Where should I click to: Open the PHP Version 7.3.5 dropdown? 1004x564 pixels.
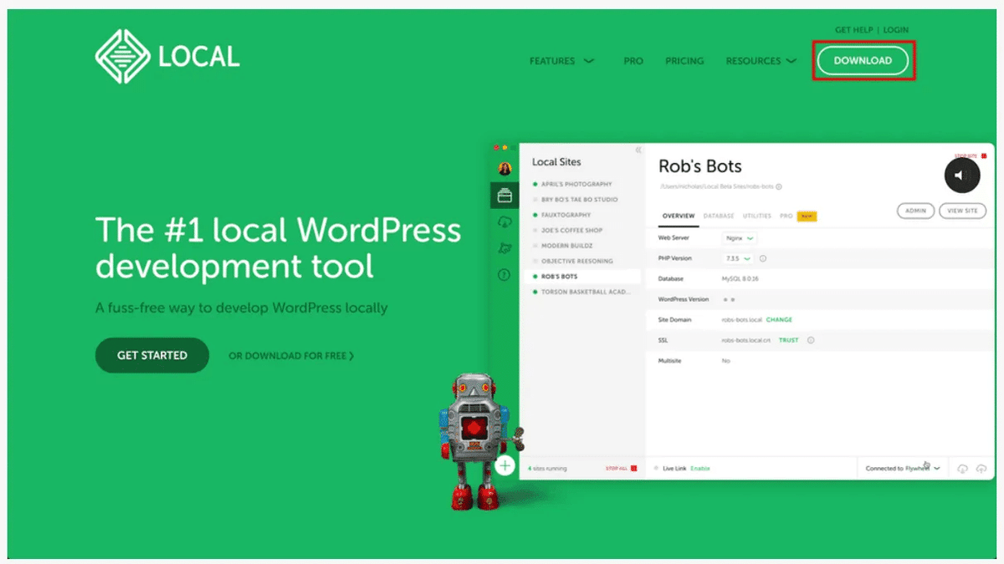point(738,259)
